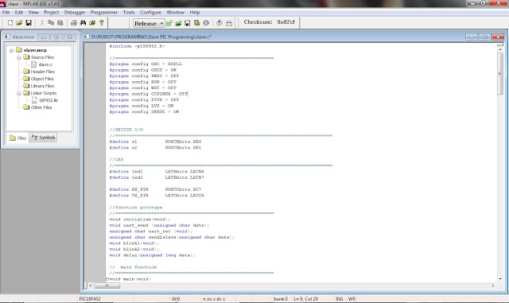Open the Window menu
509x303 pixels.
point(175,13)
